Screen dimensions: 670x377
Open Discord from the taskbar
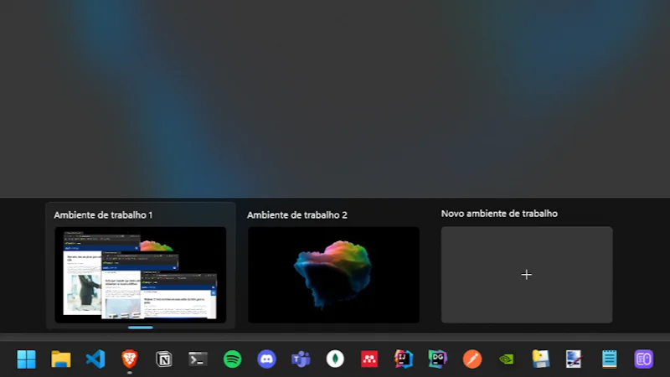[266, 359]
